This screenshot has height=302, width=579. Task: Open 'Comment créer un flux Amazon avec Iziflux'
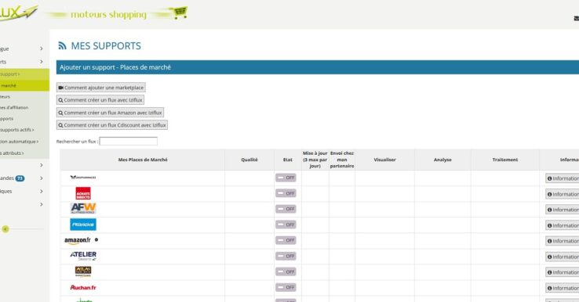[x=110, y=113]
